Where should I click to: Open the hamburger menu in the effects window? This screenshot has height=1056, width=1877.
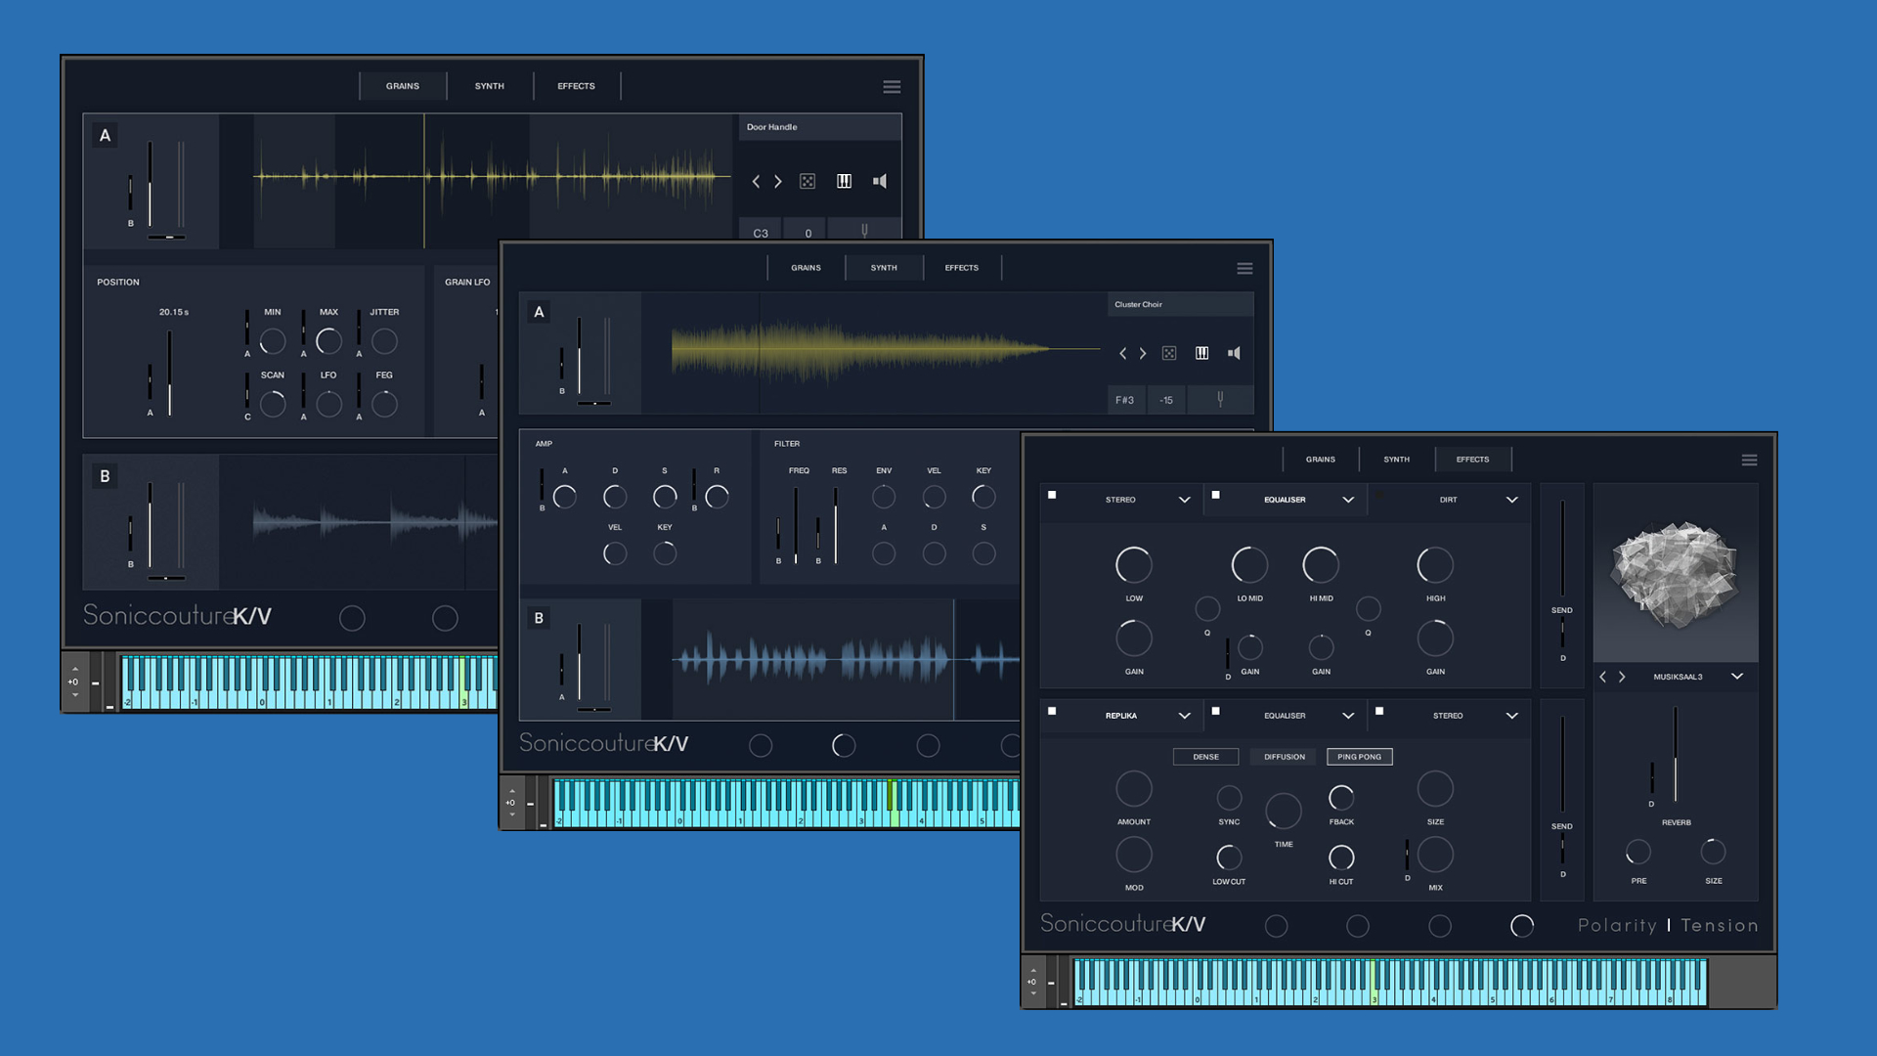coord(1749,460)
